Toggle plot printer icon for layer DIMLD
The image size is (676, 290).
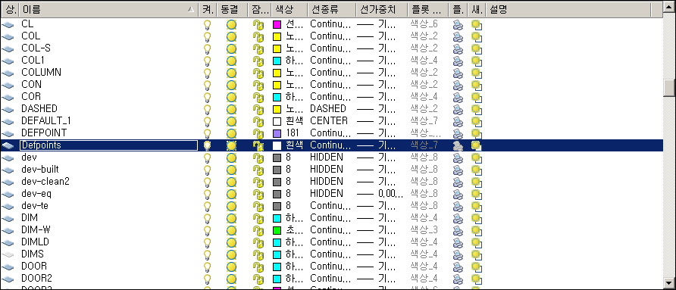(458, 242)
